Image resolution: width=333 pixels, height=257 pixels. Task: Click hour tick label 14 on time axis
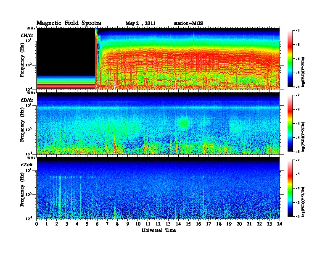coord(178,224)
